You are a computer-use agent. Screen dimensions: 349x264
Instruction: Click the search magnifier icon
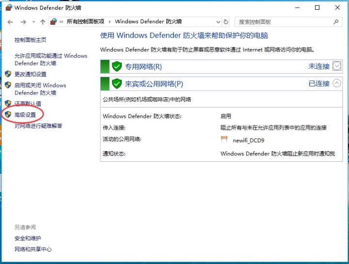pyautogui.click(x=336, y=22)
